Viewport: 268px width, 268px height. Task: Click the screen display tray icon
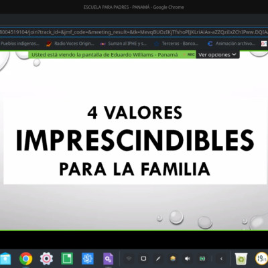coord(143,259)
